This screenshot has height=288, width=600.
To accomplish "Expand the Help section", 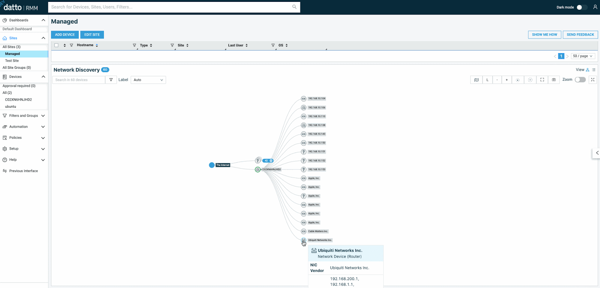I will [43, 160].
